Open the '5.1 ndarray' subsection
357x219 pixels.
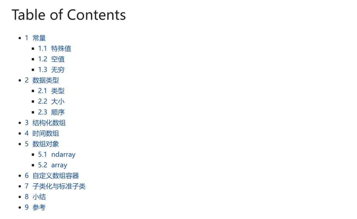(x=57, y=155)
